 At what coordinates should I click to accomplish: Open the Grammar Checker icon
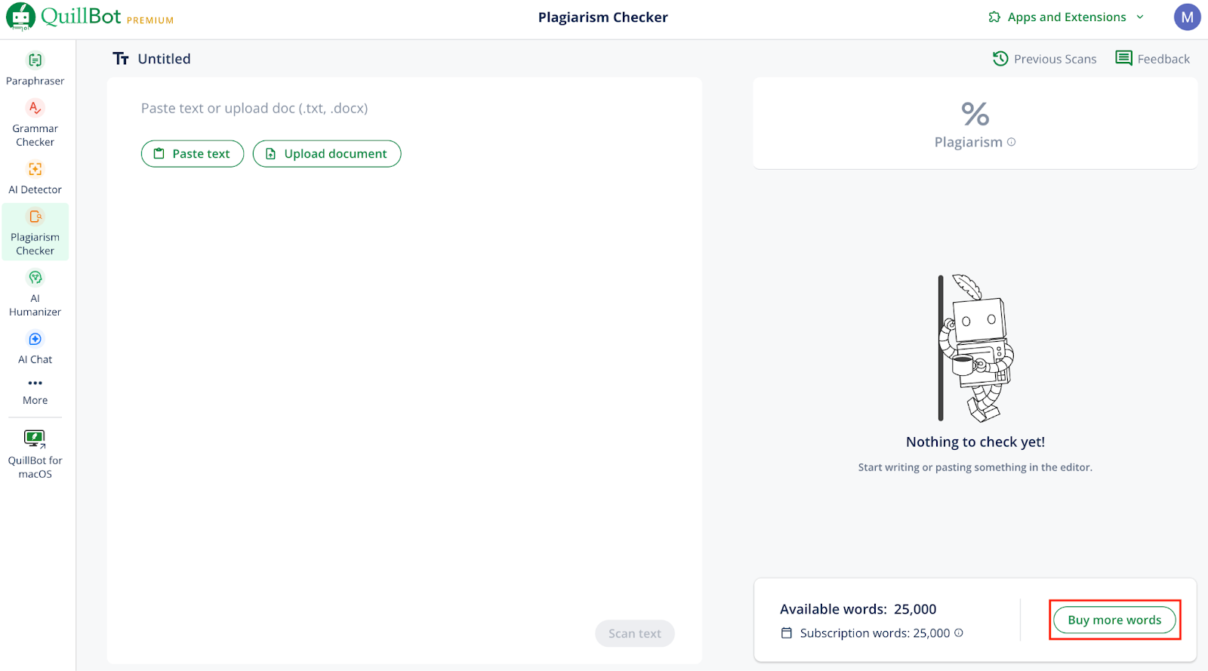pos(35,108)
